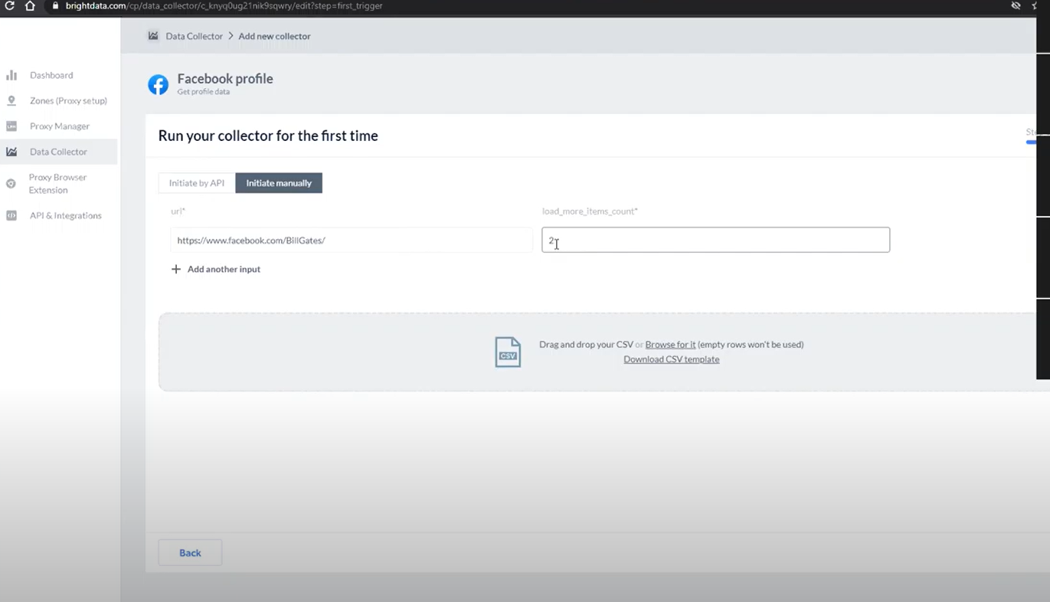This screenshot has height=602, width=1050.
Task: Select Data Collector in sidebar
Action: 58,152
